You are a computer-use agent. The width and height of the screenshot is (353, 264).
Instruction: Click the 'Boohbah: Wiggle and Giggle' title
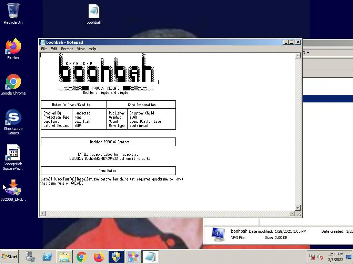tap(105, 92)
